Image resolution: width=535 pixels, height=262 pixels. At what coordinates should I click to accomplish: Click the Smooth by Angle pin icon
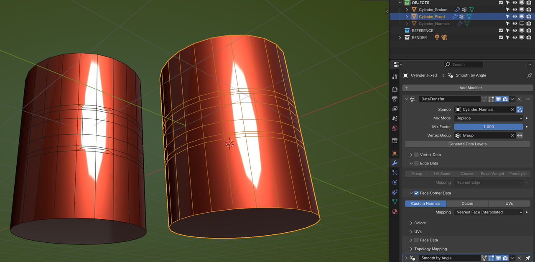click(528, 258)
